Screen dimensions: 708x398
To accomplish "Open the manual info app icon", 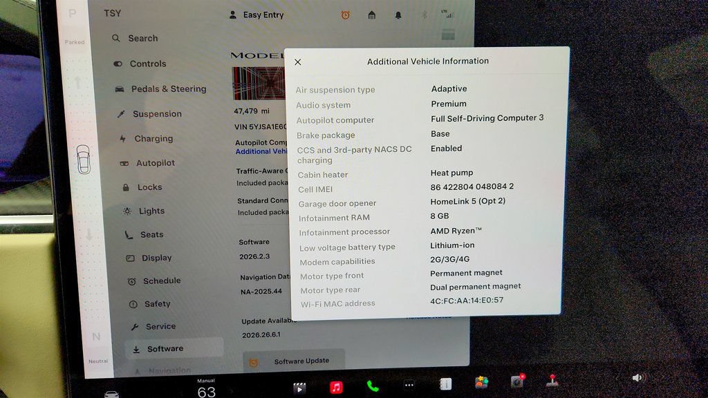I will click(446, 384).
